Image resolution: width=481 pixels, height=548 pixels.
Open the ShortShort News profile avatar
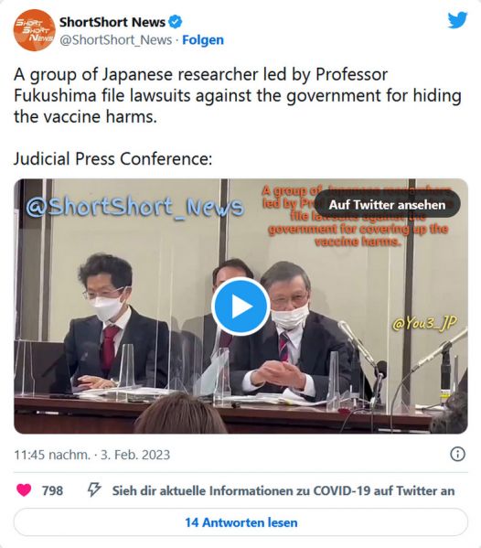(x=34, y=30)
